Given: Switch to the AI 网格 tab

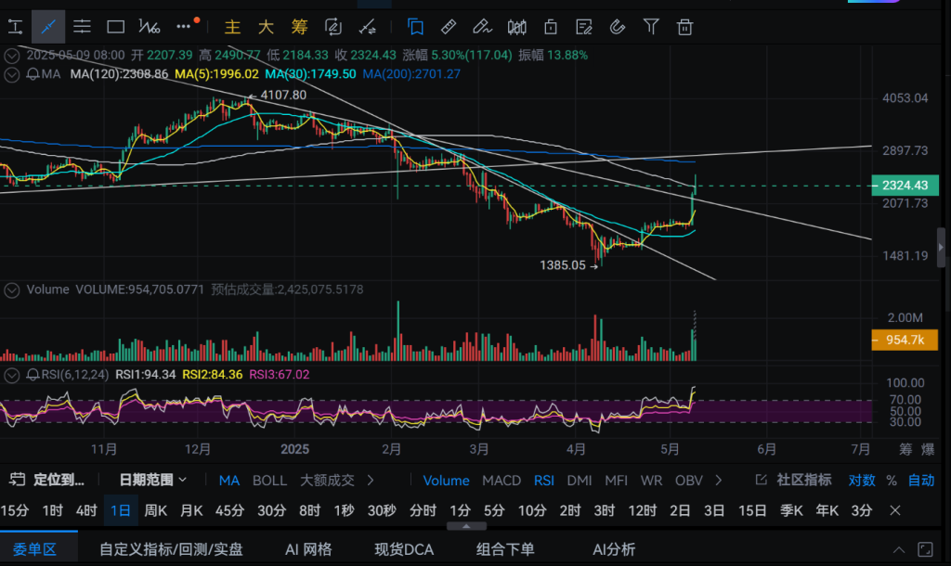Looking at the screenshot, I should click(308, 549).
